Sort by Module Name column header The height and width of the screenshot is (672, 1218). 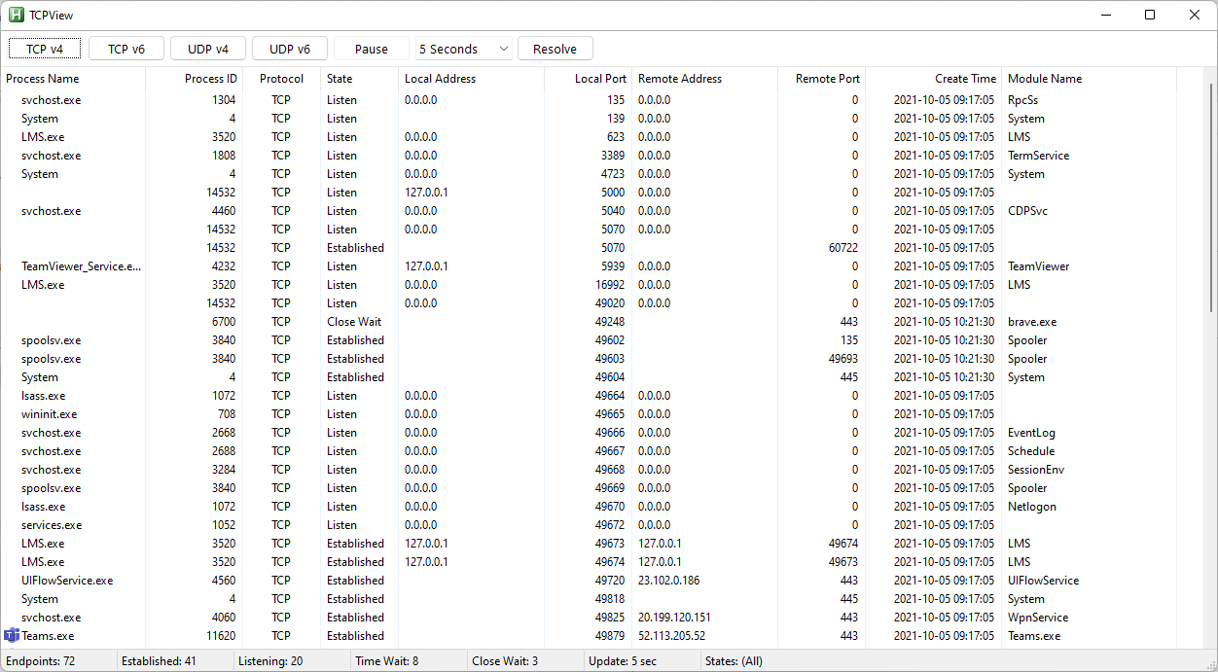pyautogui.click(x=1090, y=79)
